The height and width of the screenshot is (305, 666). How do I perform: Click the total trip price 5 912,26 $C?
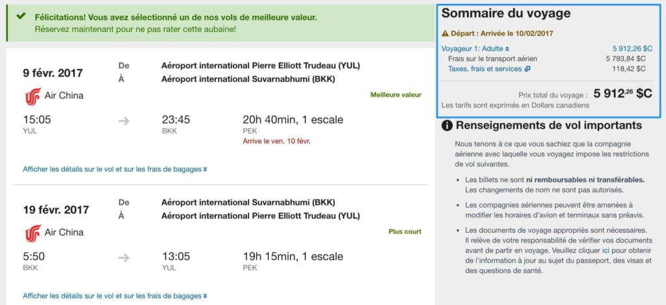[x=622, y=94]
